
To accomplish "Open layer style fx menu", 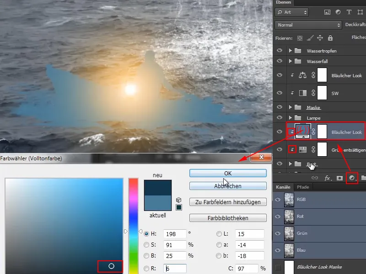I will point(327,178).
